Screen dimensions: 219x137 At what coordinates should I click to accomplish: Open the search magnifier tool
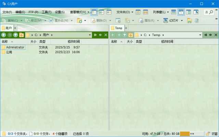tap(211, 12)
